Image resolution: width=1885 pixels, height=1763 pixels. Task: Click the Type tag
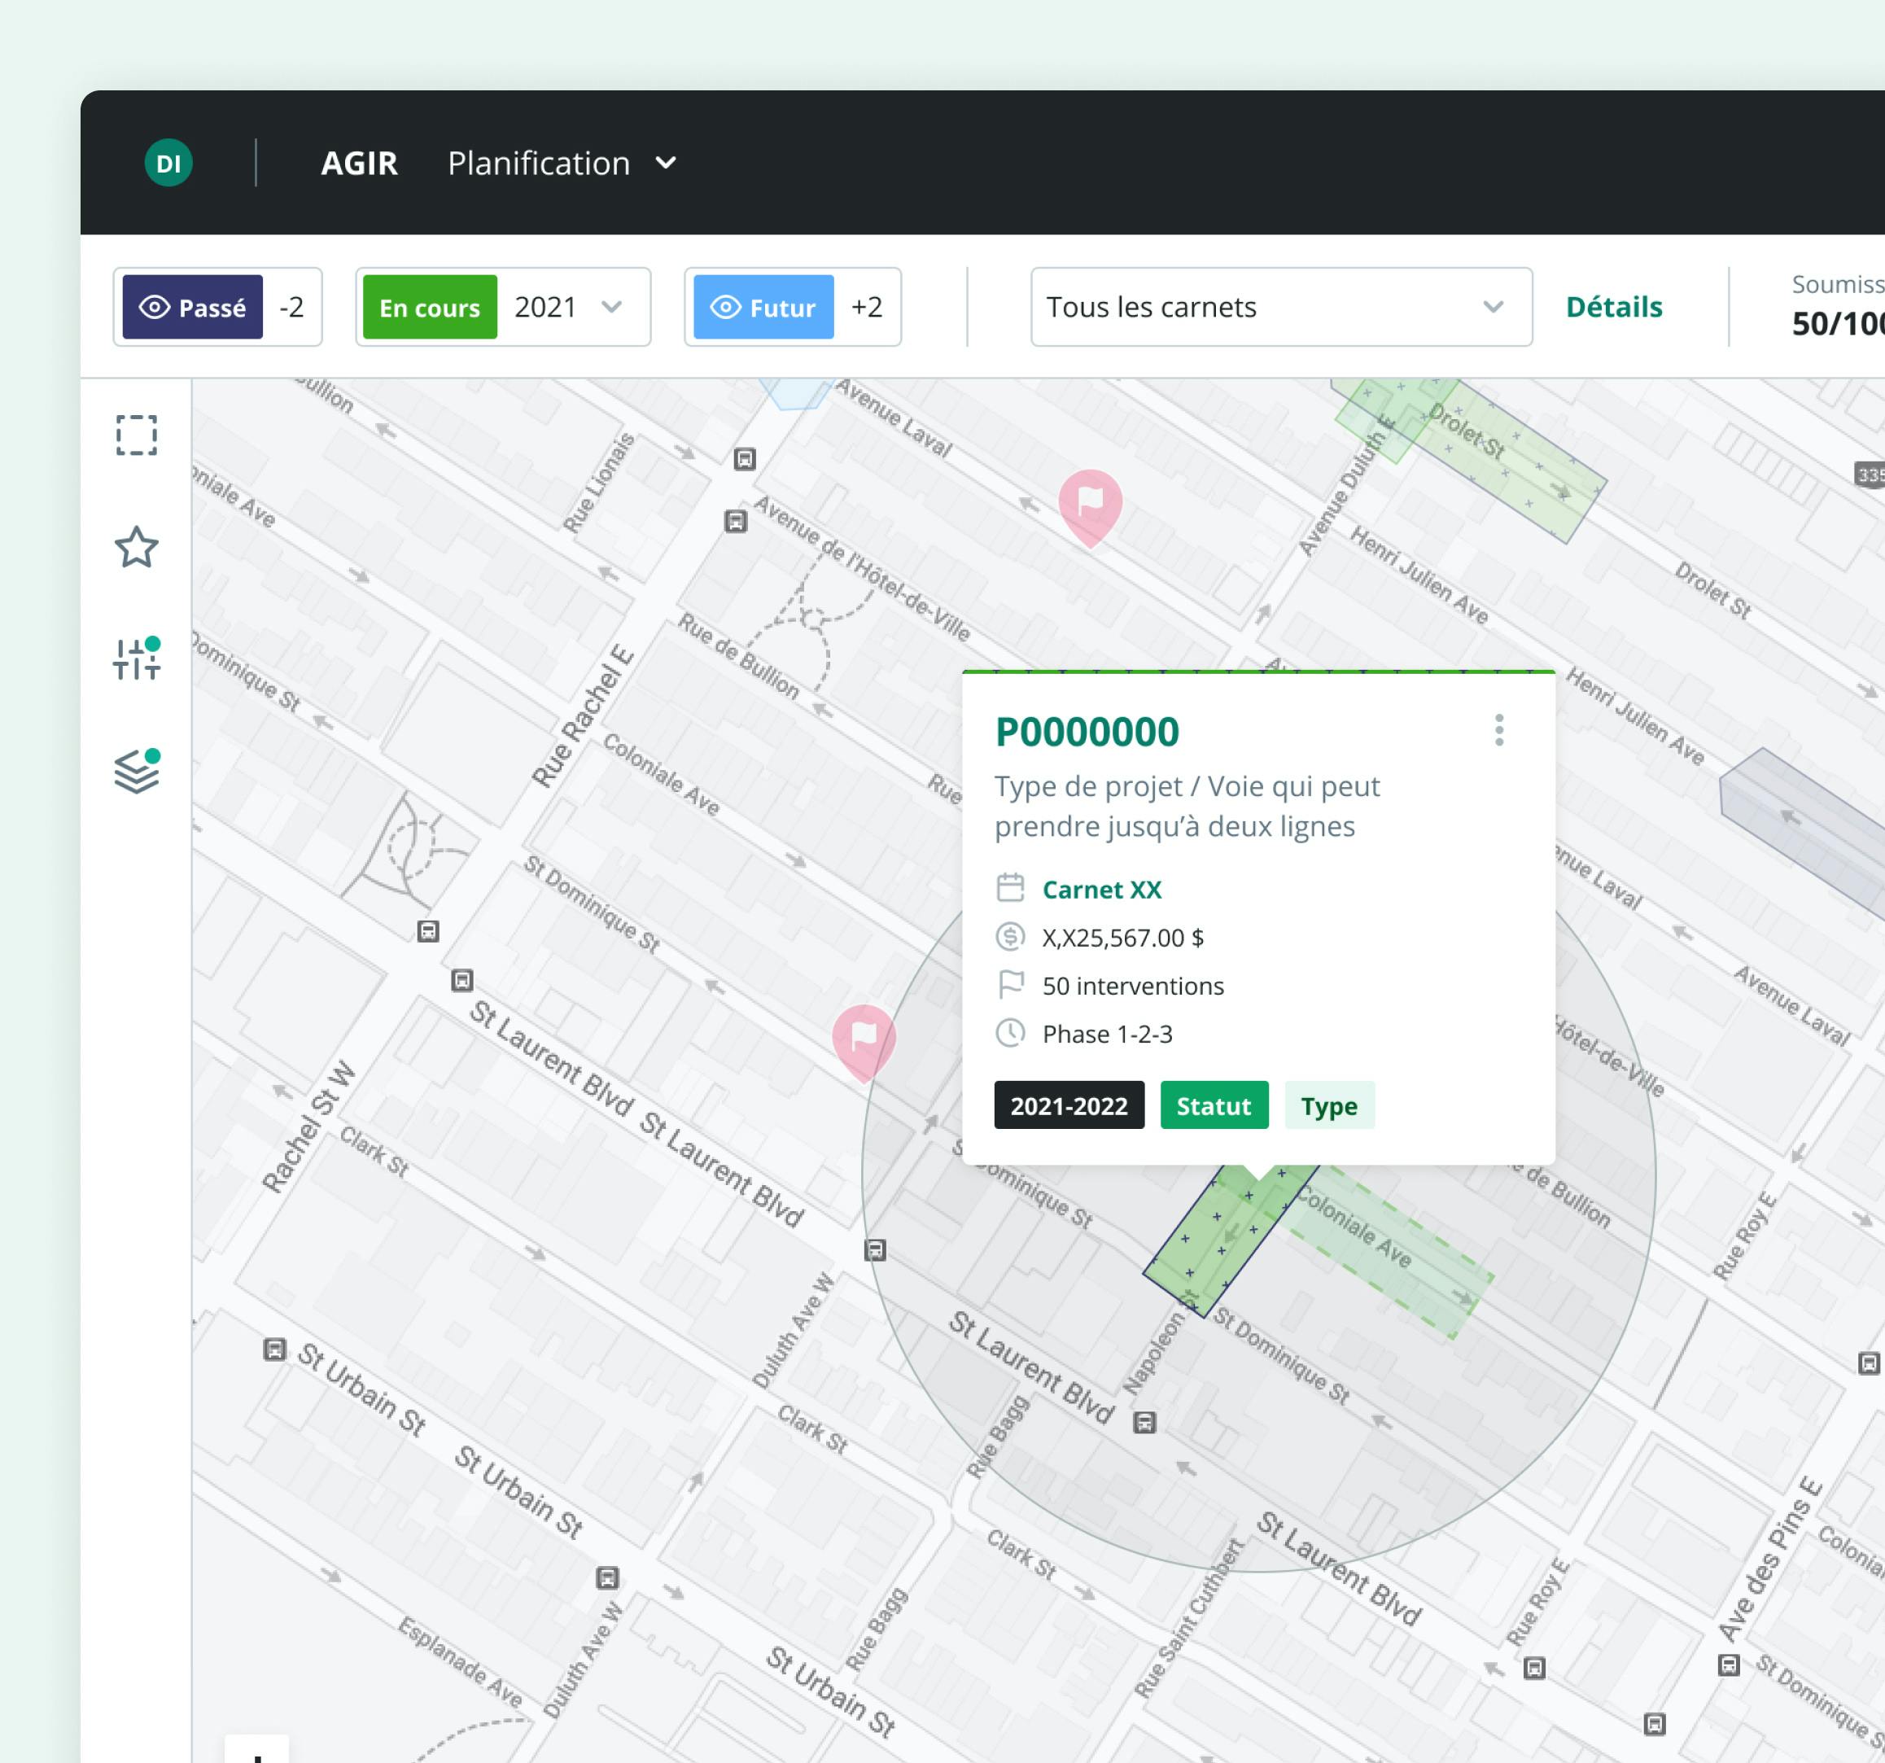[1328, 1105]
